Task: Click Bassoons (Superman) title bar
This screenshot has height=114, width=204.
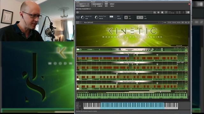Action: click(x=129, y=81)
